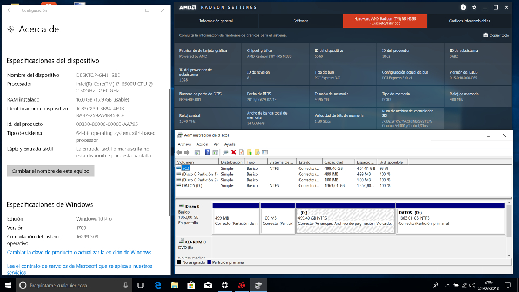Screen dimensions: 519x292
Task: Open the Microsoft services agreement link
Action: (x=79, y=269)
